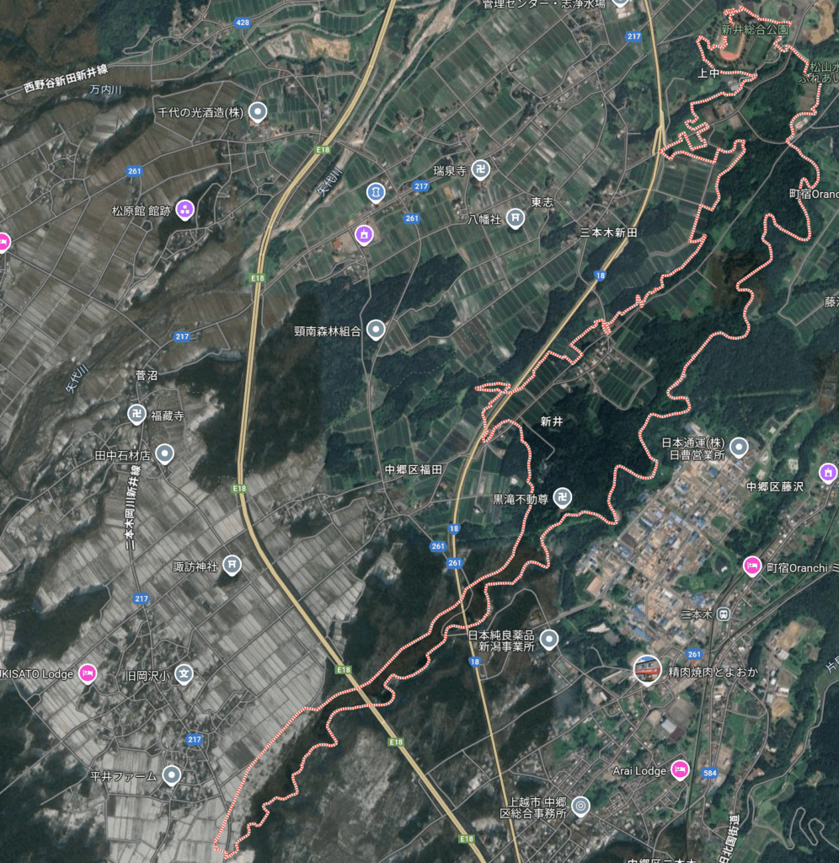Open the 精肉焼肉とよおか photo thumbnail
The height and width of the screenshot is (863, 839).
click(x=647, y=670)
